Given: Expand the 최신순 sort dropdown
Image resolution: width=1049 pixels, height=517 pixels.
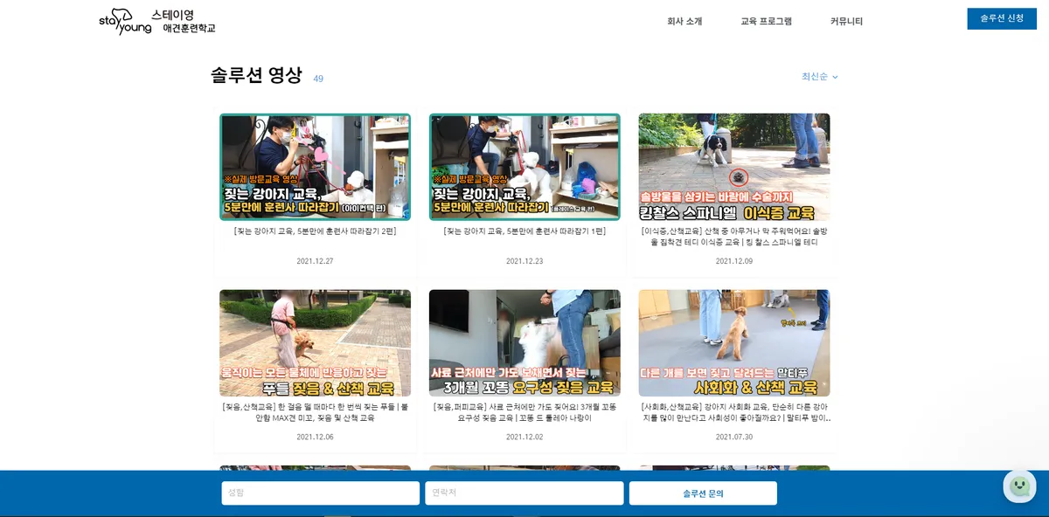Looking at the screenshot, I should pos(819,77).
